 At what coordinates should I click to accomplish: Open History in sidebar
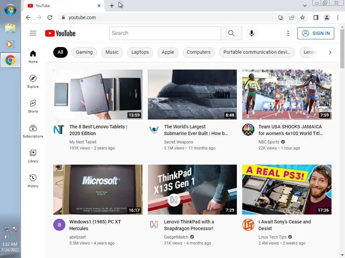[33, 181]
